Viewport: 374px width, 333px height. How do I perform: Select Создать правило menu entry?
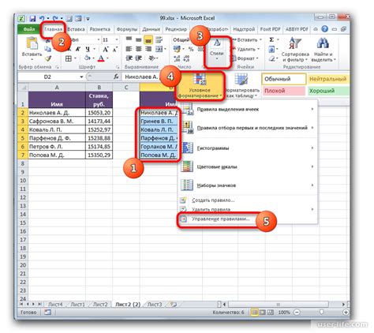[x=213, y=200]
